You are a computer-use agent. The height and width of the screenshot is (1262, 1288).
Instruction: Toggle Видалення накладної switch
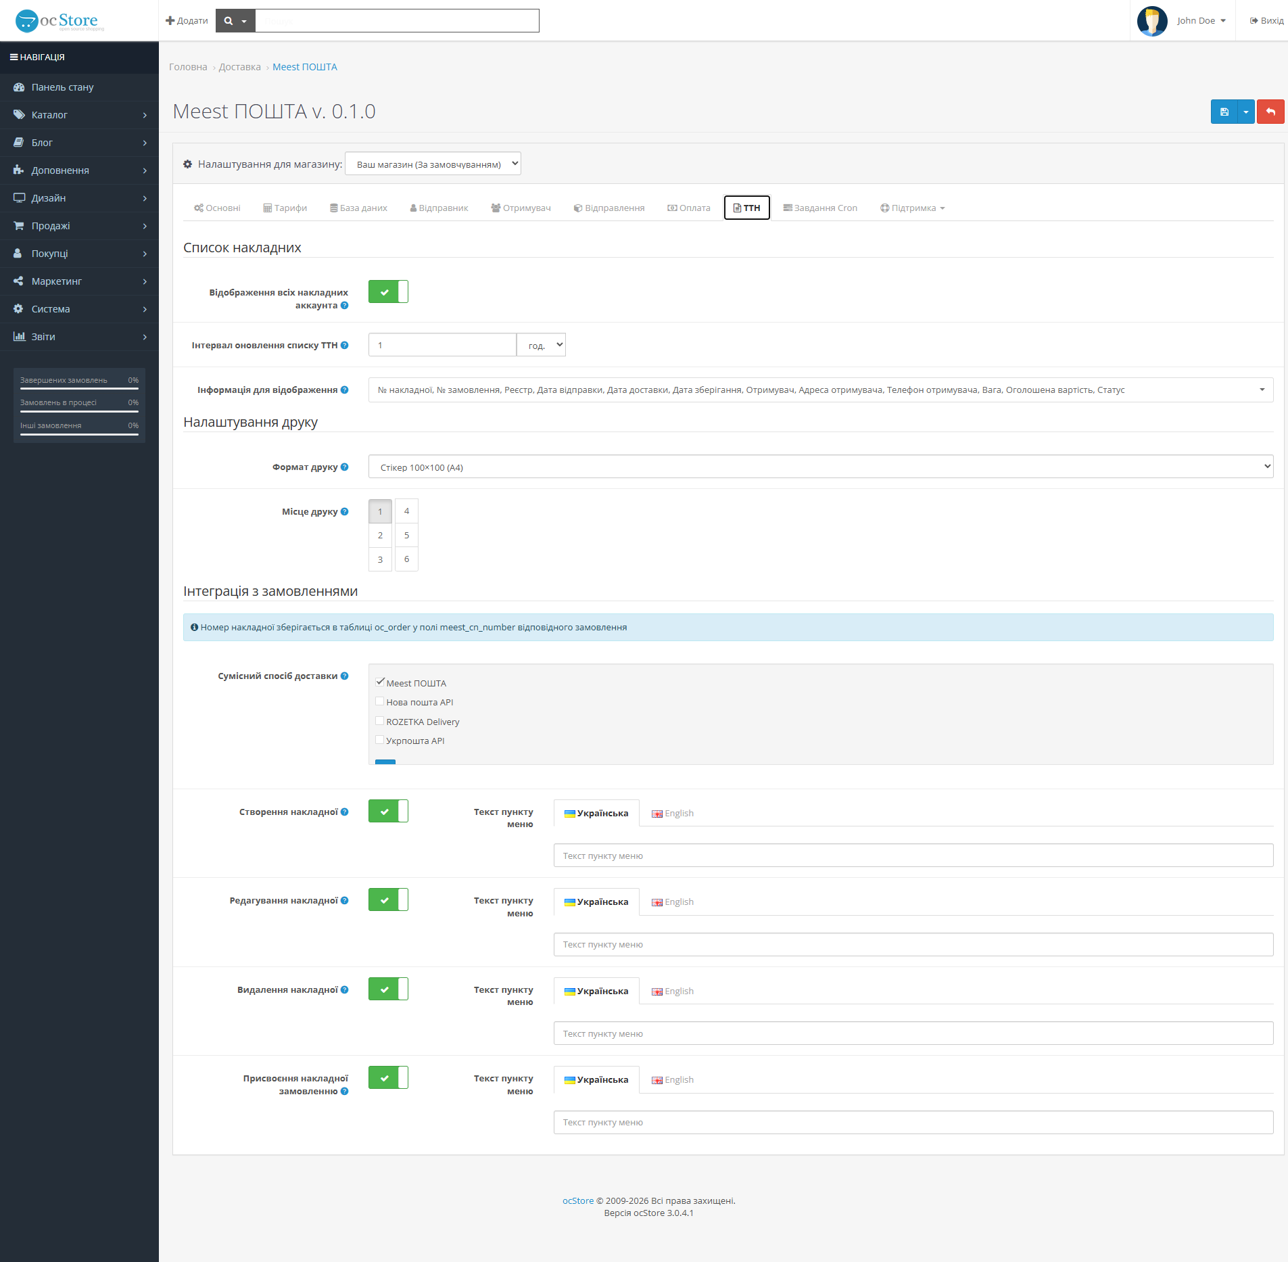pos(388,989)
